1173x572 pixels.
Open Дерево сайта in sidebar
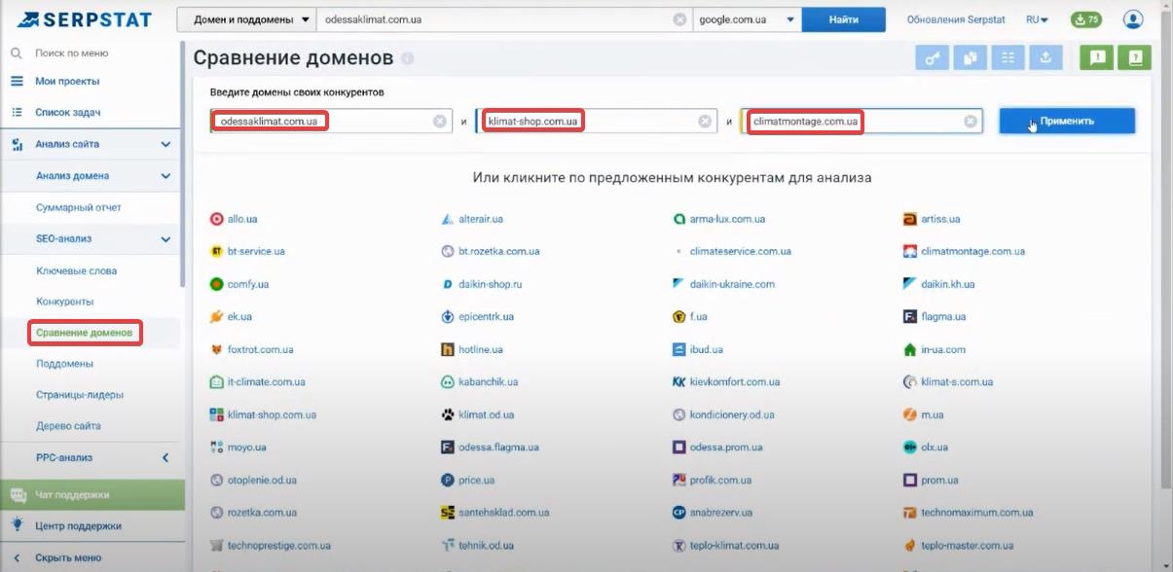(x=68, y=426)
